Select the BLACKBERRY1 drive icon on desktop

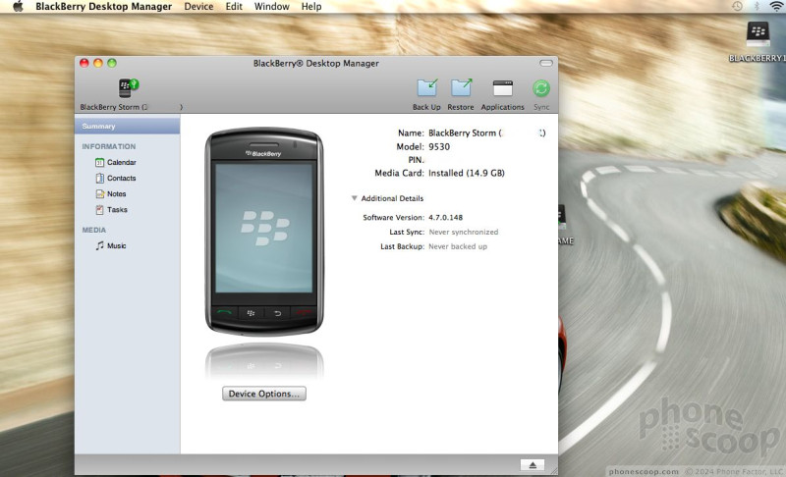[758, 33]
